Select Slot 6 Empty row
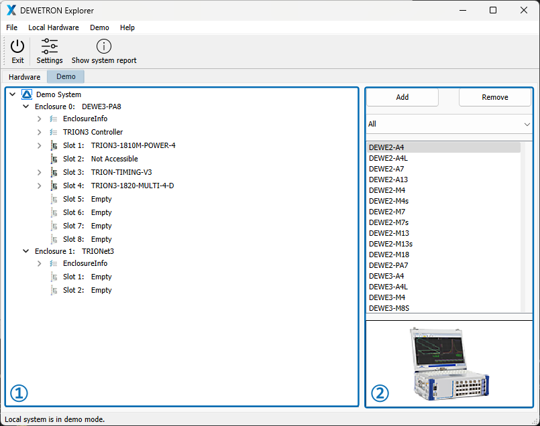The image size is (540, 426). click(x=87, y=212)
